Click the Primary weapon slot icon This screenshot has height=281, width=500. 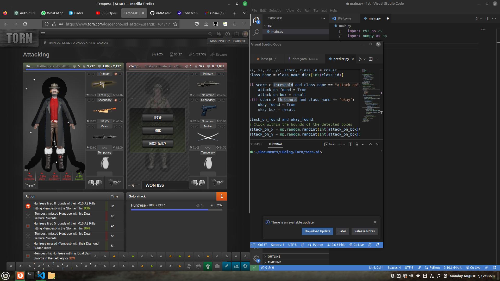pos(104,84)
